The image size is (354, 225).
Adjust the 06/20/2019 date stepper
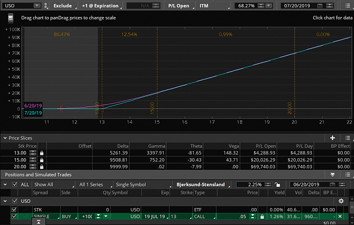[342, 185]
